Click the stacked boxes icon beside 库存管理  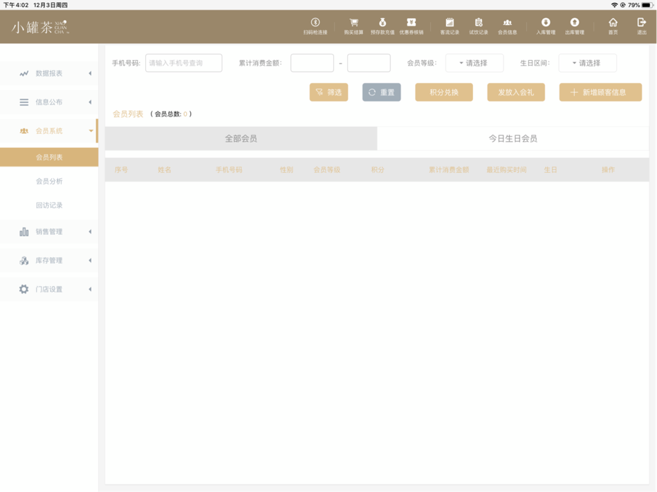coord(24,261)
